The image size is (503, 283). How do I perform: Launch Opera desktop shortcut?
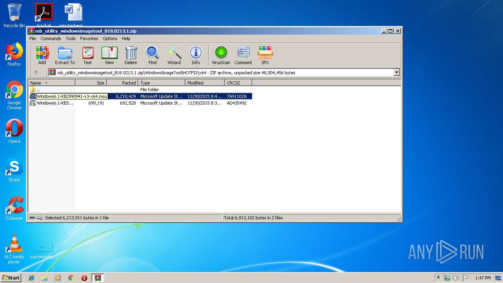coord(14,131)
